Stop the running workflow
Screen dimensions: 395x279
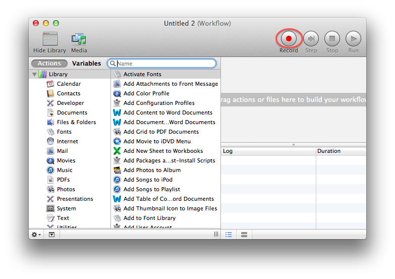point(332,39)
